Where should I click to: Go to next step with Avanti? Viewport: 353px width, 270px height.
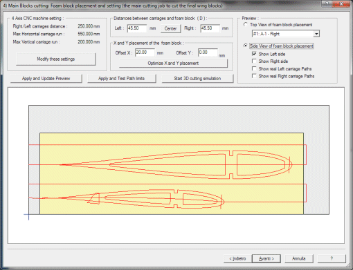pos(266,258)
